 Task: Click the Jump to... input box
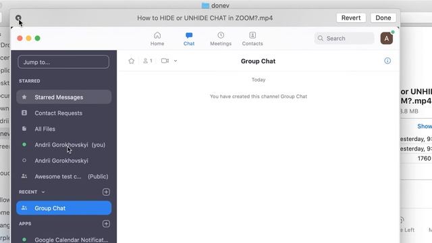click(x=63, y=62)
